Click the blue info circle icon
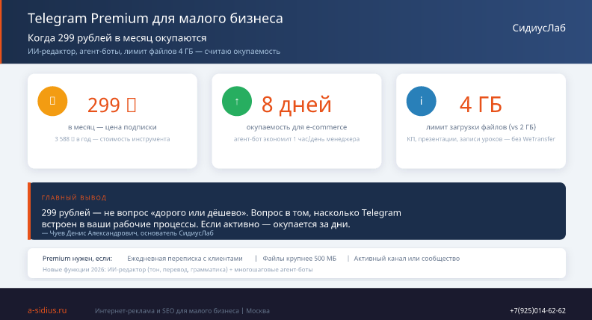 click(421, 101)
